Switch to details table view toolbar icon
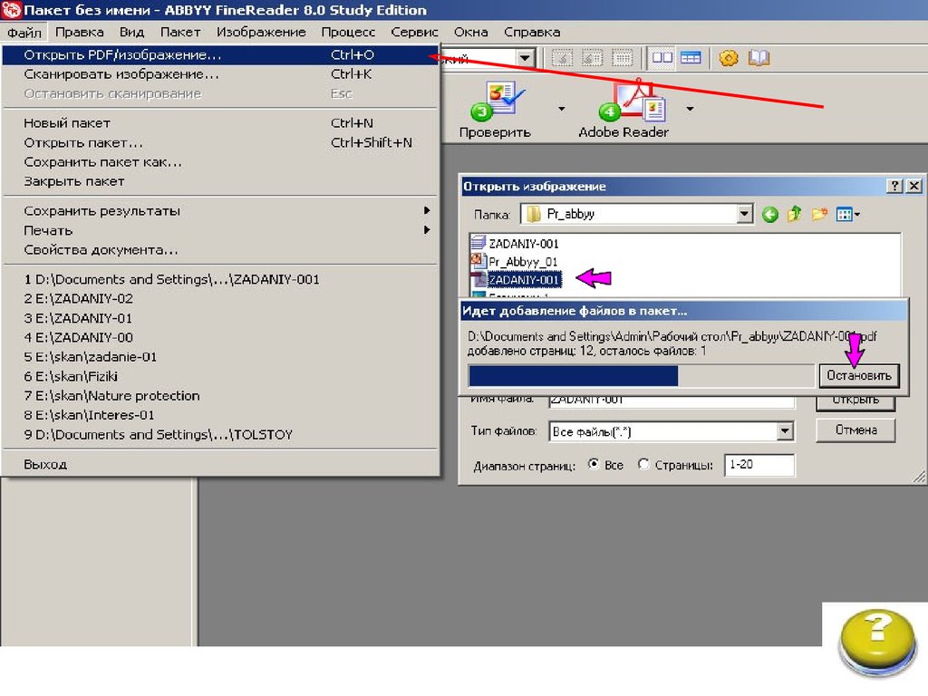 pyautogui.click(x=691, y=58)
